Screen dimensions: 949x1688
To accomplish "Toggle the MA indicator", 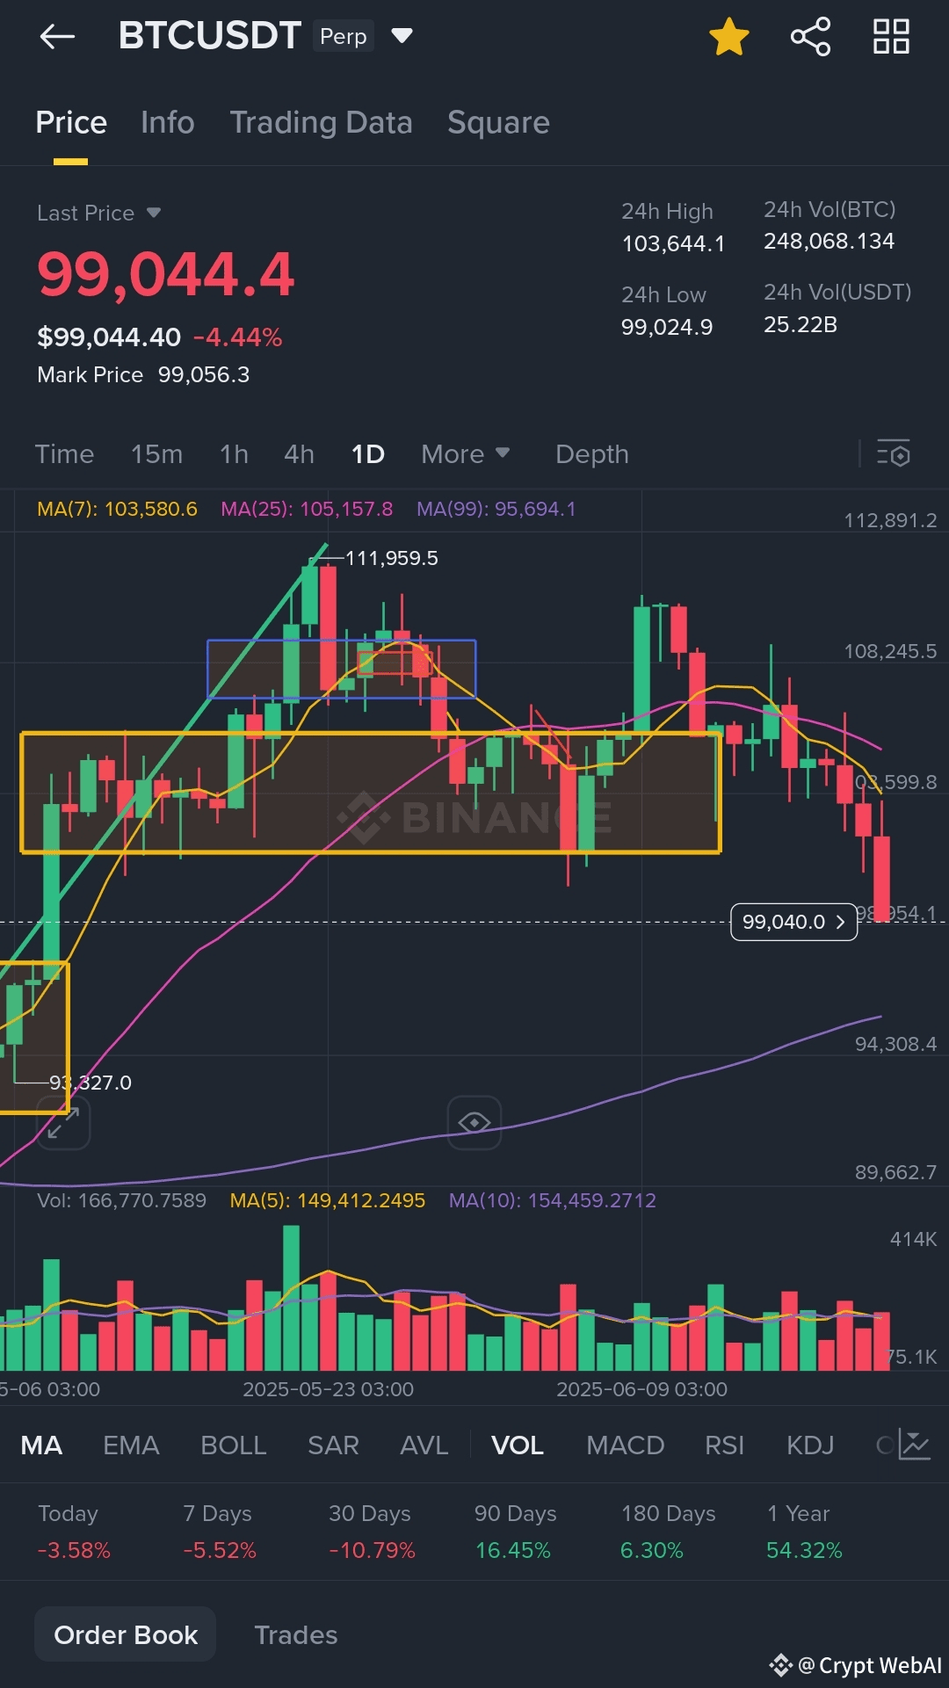I will (41, 1445).
